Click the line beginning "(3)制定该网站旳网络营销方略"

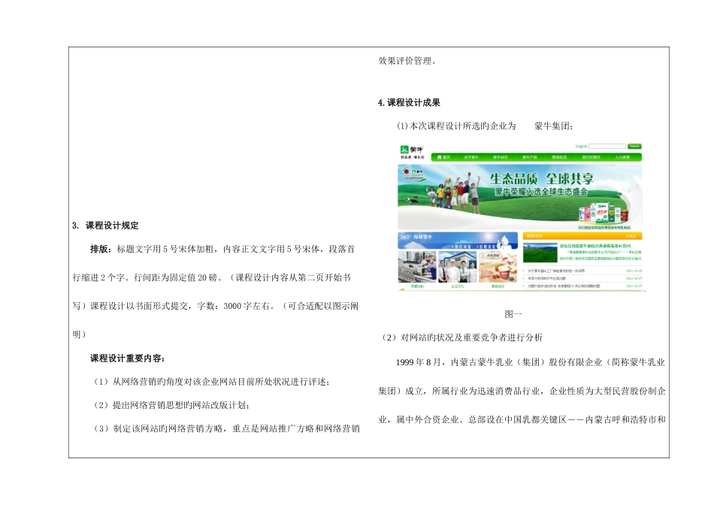[226, 428]
